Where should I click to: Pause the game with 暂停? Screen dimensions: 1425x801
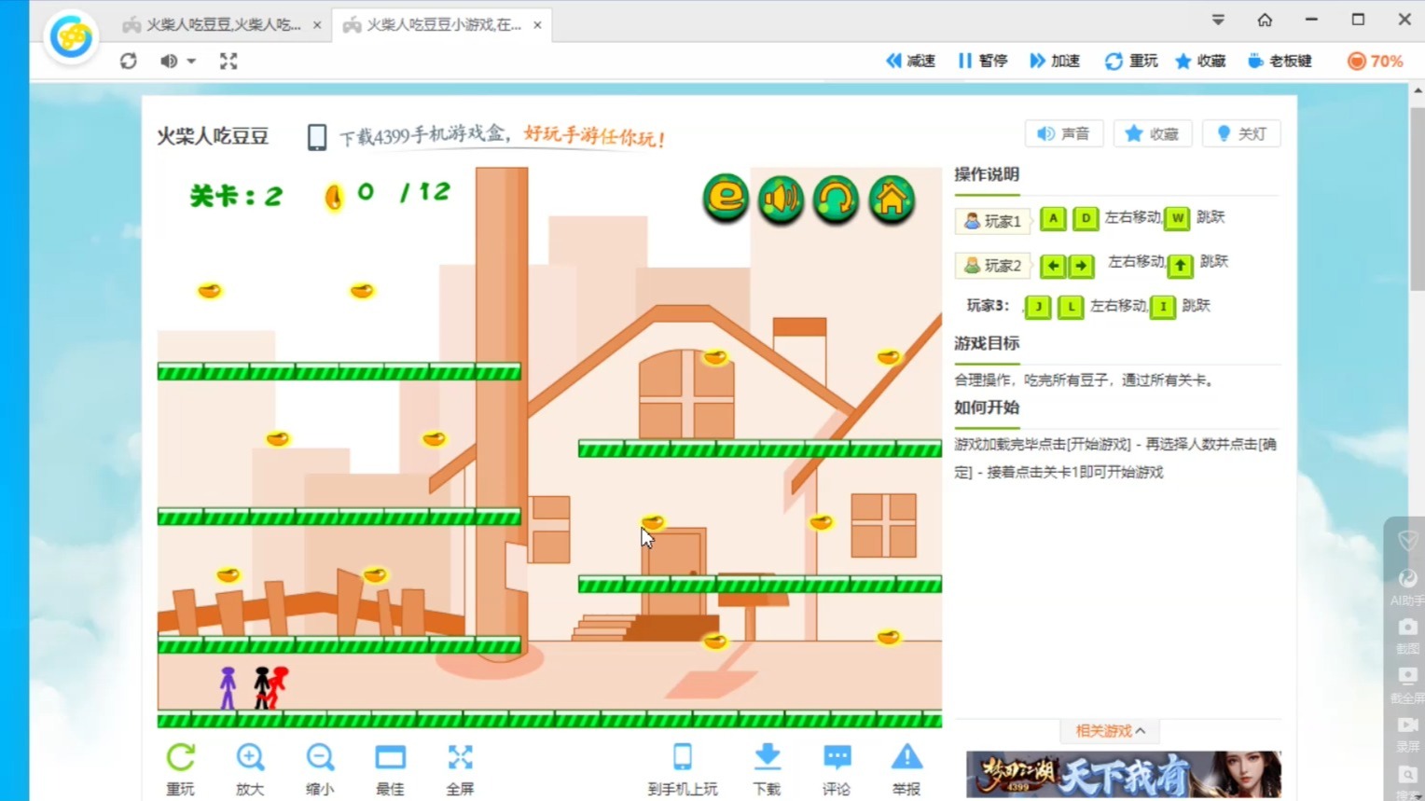[x=982, y=61]
